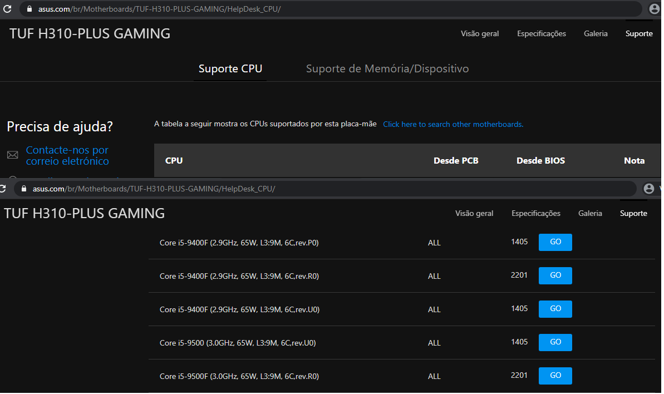The height and width of the screenshot is (394, 664).
Task: Click BIOS 1405 in the i5-9500 rev.U0 row
Action: point(519,342)
